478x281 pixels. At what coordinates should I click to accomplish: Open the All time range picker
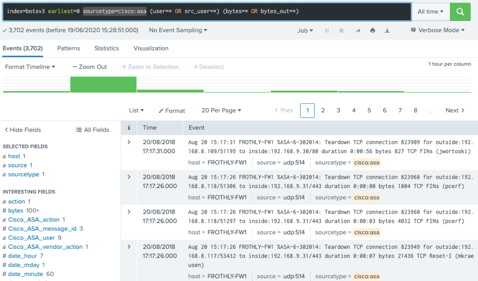[x=430, y=12]
